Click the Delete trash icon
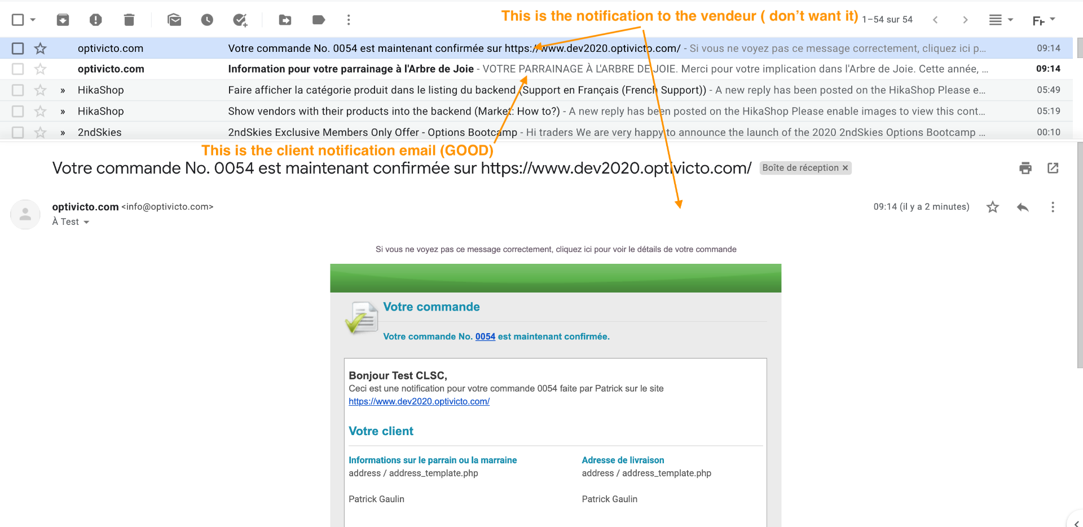This screenshot has width=1083, height=527. pos(129,20)
